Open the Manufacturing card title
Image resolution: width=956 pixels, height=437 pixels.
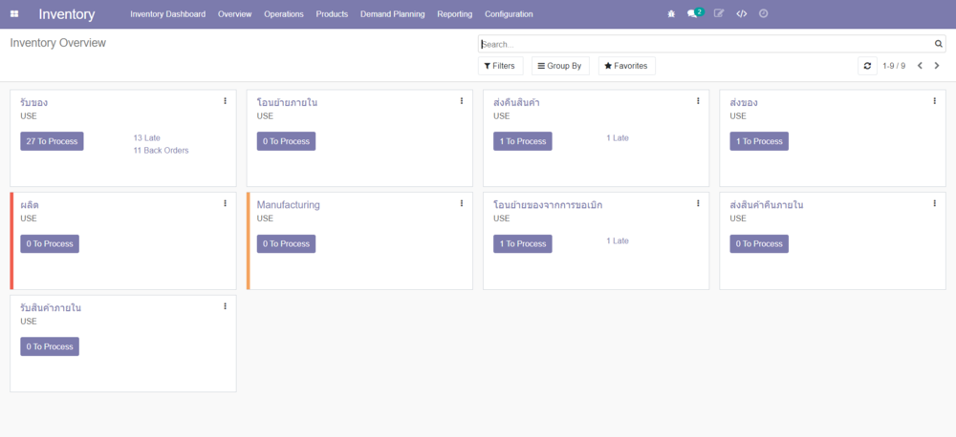(x=289, y=205)
